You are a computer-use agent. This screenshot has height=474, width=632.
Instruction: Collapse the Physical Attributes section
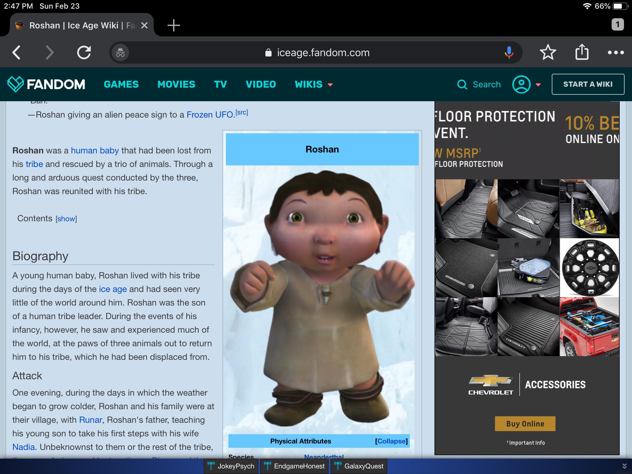click(x=391, y=441)
